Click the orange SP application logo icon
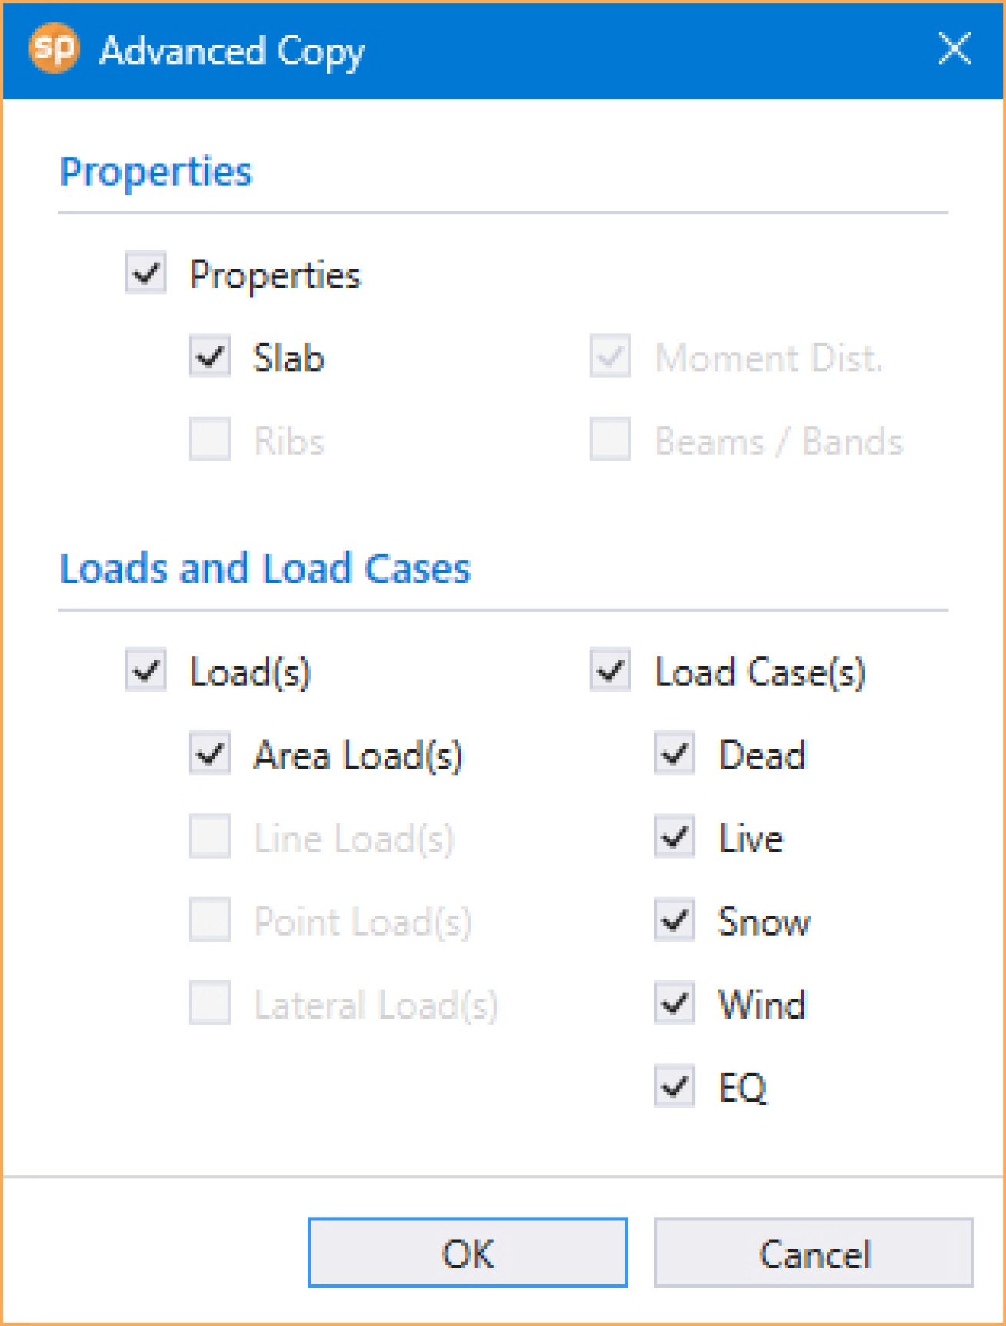 coord(54,48)
